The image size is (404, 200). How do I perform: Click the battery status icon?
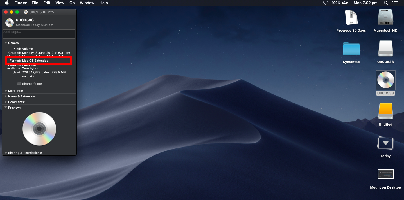(345, 3)
